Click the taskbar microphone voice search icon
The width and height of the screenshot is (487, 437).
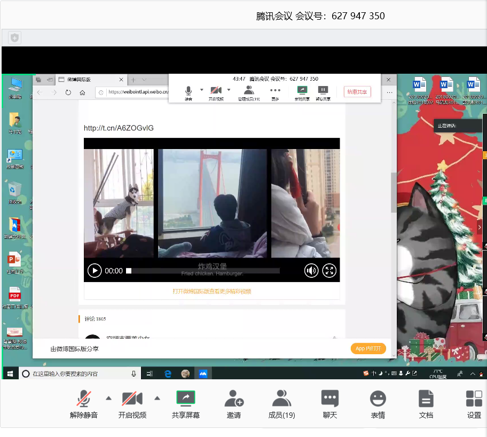(133, 373)
